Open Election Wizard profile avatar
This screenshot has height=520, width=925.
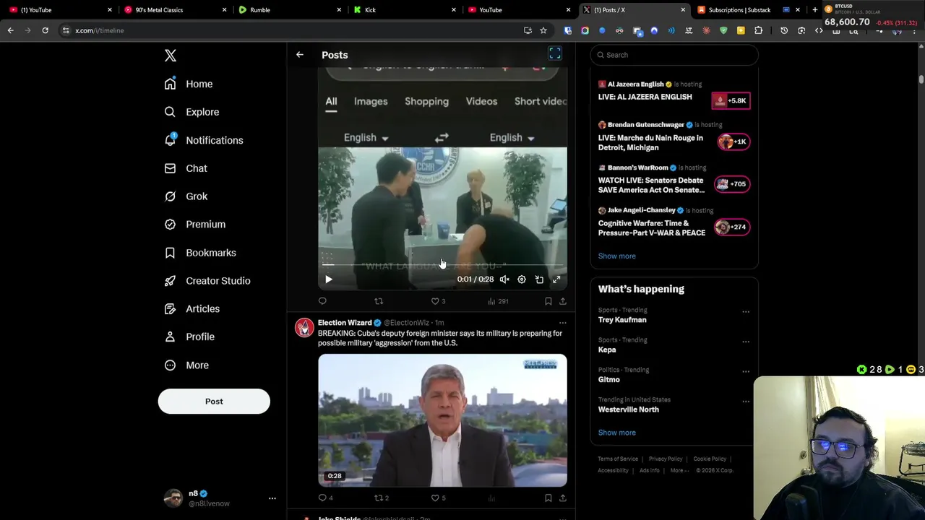coord(304,328)
